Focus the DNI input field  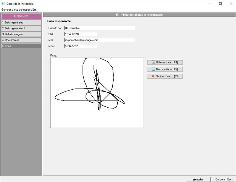click(x=81, y=34)
